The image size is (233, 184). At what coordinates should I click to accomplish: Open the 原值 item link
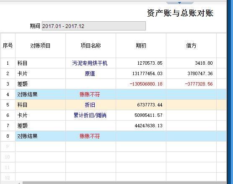[90, 73]
